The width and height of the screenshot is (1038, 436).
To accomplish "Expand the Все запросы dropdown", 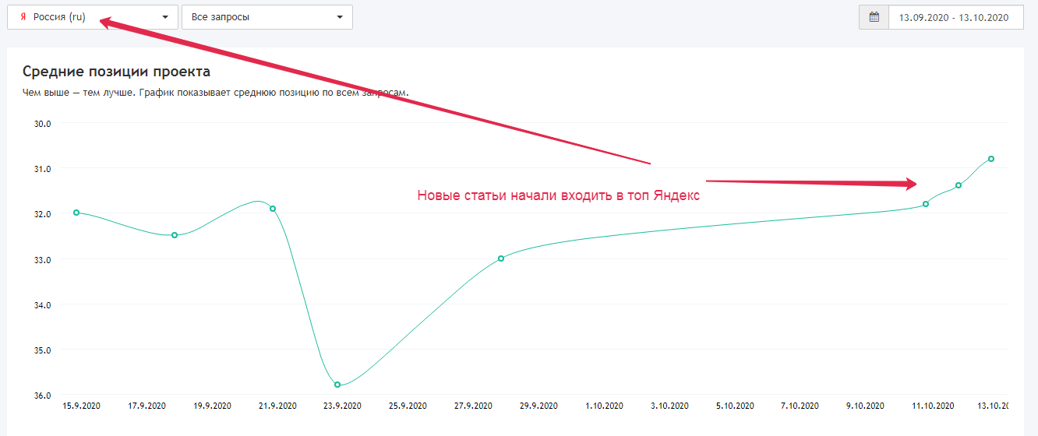I will (340, 17).
